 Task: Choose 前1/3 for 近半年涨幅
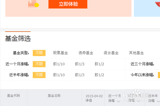tap(80, 75)
